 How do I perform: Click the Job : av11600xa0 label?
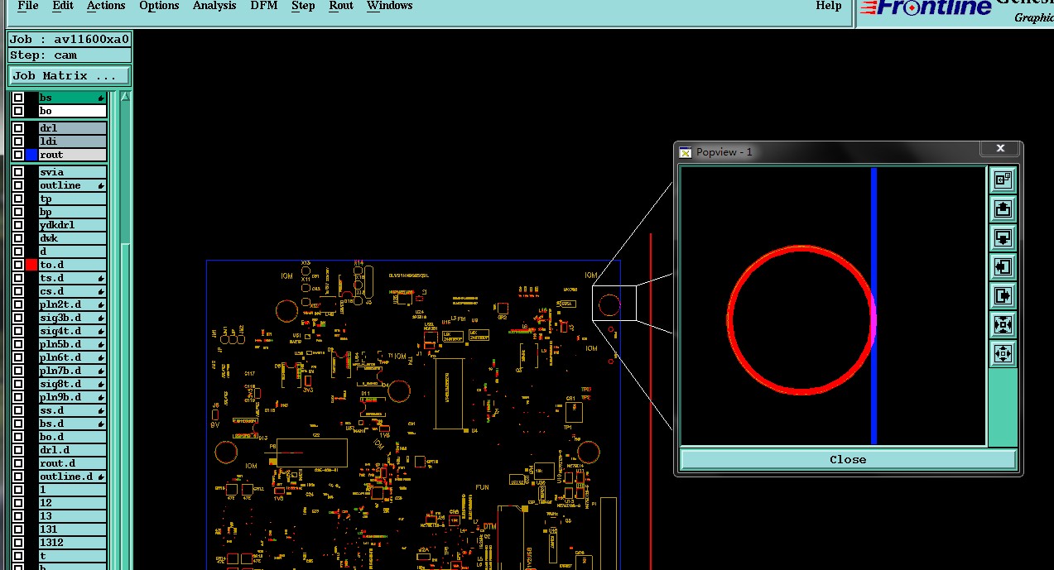click(70, 39)
